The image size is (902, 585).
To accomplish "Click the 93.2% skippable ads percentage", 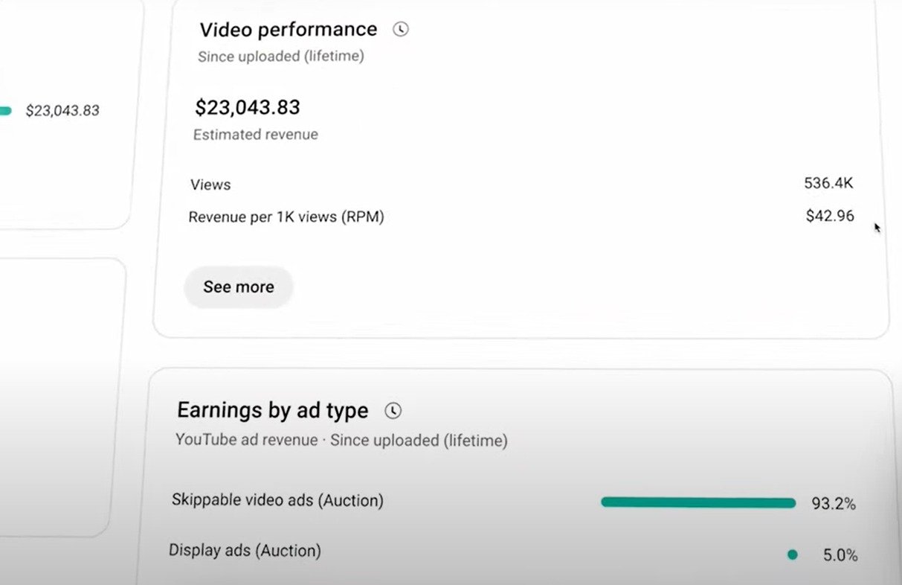I will click(834, 504).
